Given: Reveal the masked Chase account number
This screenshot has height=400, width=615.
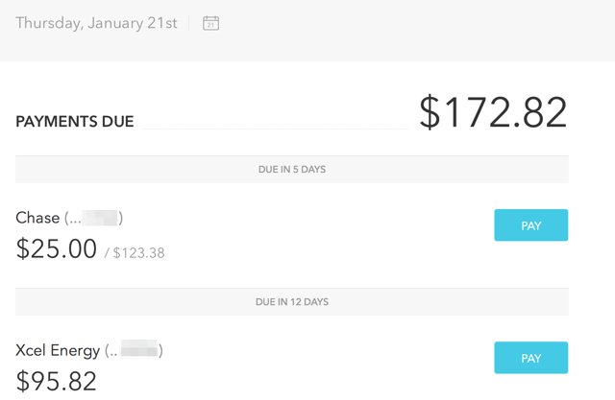Looking at the screenshot, I should point(99,219).
